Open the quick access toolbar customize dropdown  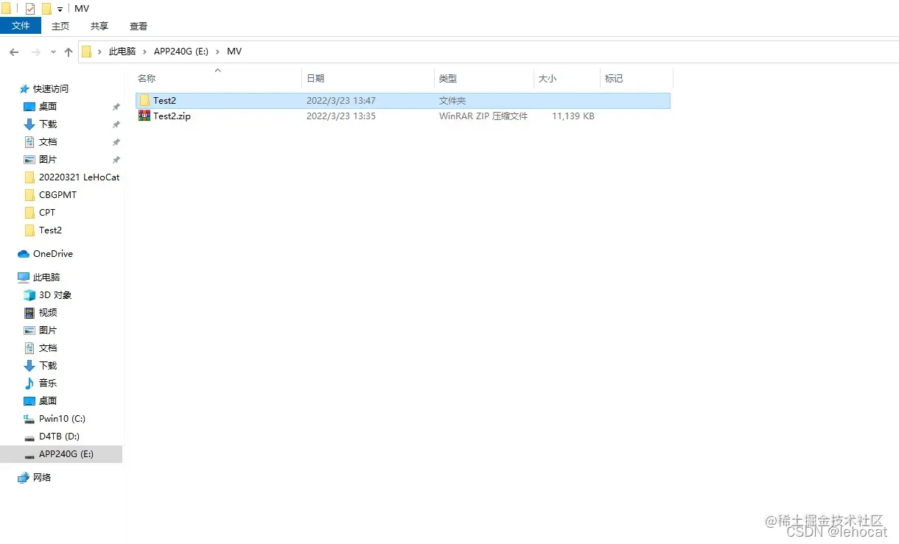pos(60,10)
